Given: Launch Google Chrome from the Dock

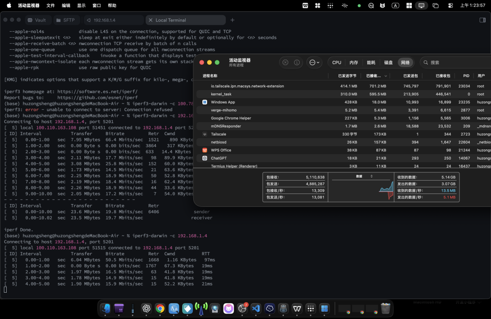Looking at the screenshot, I should [x=160, y=308].
